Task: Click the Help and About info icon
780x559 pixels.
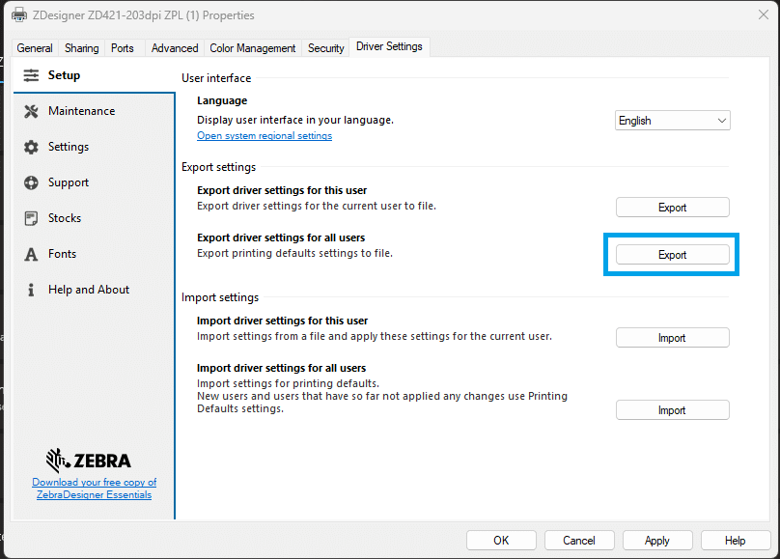Action: (x=31, y=290)
